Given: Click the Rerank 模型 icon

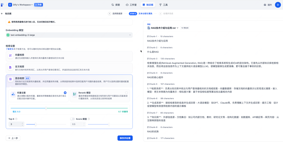Looking at the screenshot, I should [74, 94].
